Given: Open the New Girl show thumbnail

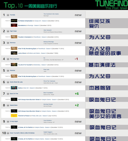Looking at the screenshot, I should [x=14, y=88].
